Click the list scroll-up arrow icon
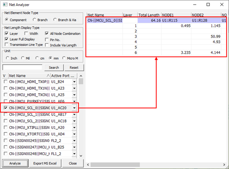Viewport: 229px width, 169px height. click(81, 76)
